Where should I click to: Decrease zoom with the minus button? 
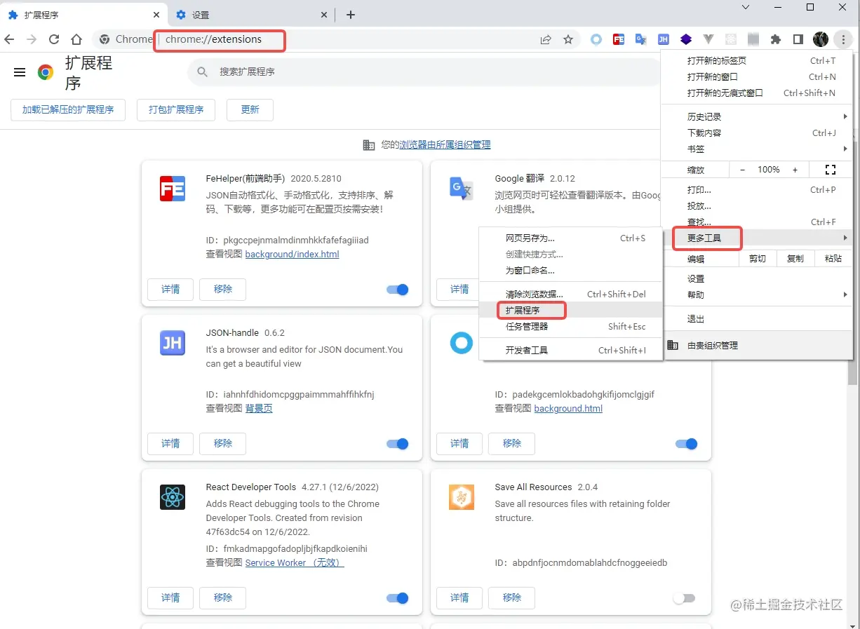click(743, 170)
